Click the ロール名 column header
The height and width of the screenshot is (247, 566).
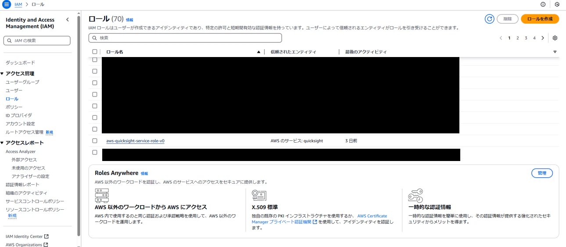(115, 52)
